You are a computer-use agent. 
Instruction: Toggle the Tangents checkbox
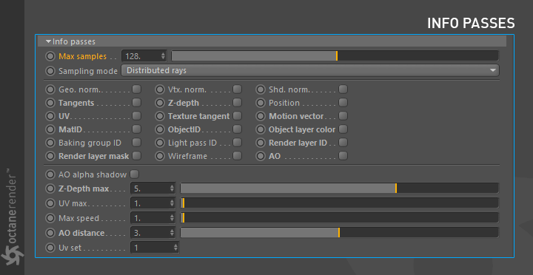coord(137,103)
